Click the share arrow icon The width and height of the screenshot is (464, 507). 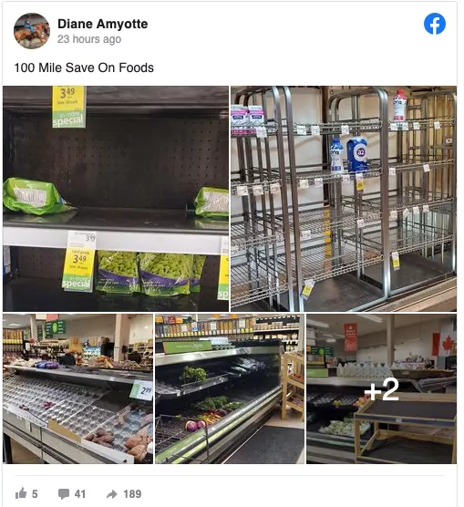[x=111, y=493]
